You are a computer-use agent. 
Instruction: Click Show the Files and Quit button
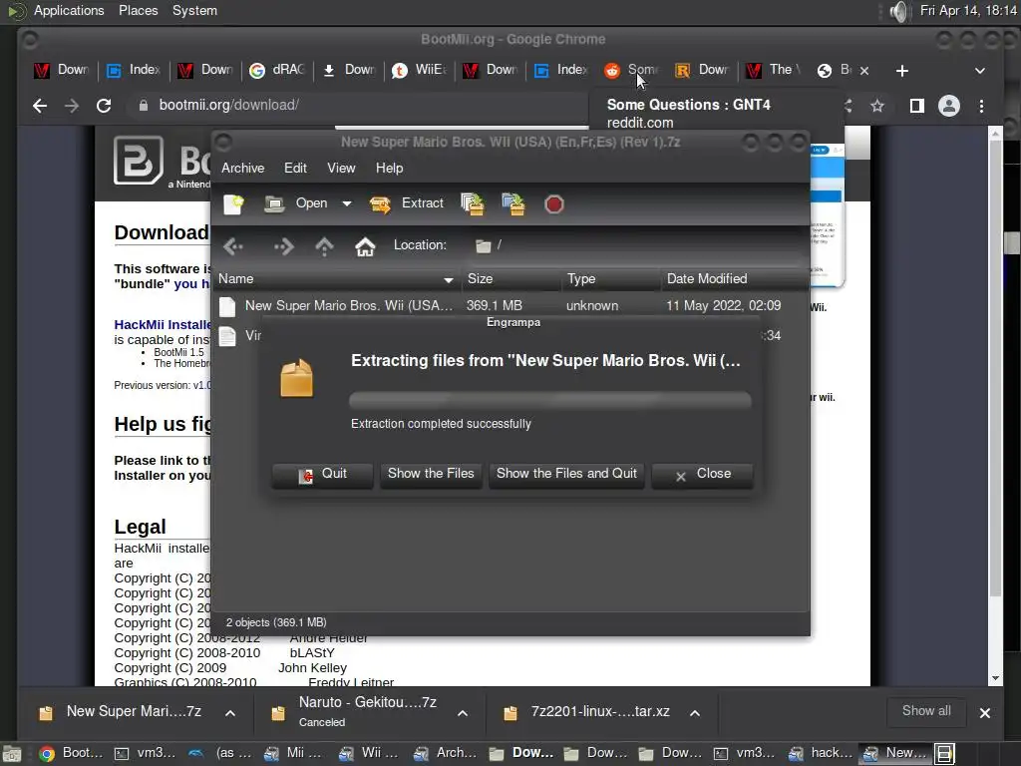click(x=566, y=474)
